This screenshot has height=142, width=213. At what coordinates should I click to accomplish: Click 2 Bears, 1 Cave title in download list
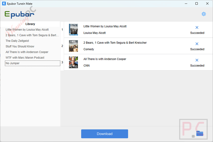coord(115,43)
